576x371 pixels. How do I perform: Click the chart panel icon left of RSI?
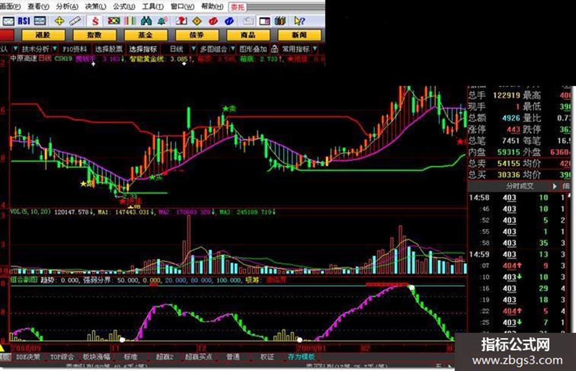point(8,21)
